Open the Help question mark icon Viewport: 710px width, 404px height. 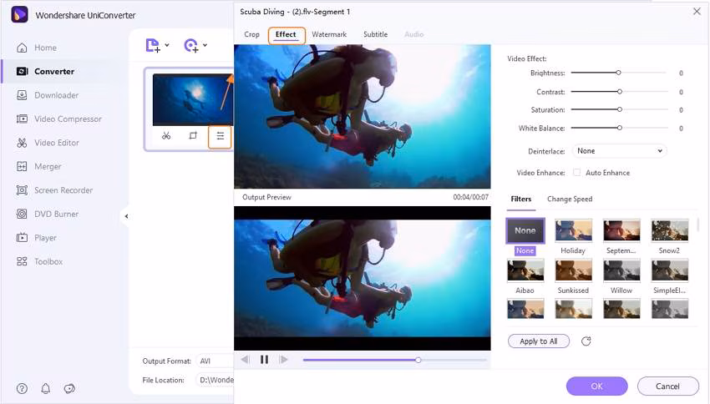(22, 388)
